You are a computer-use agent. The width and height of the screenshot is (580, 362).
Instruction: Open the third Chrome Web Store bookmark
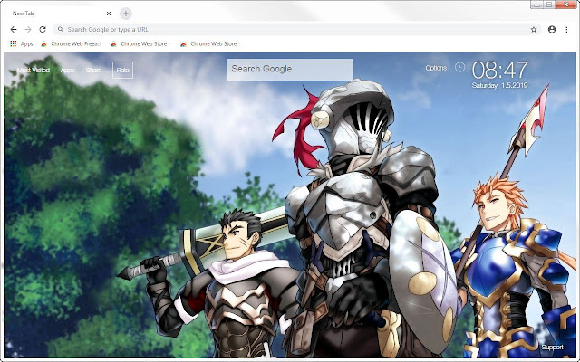coord(210,43)
